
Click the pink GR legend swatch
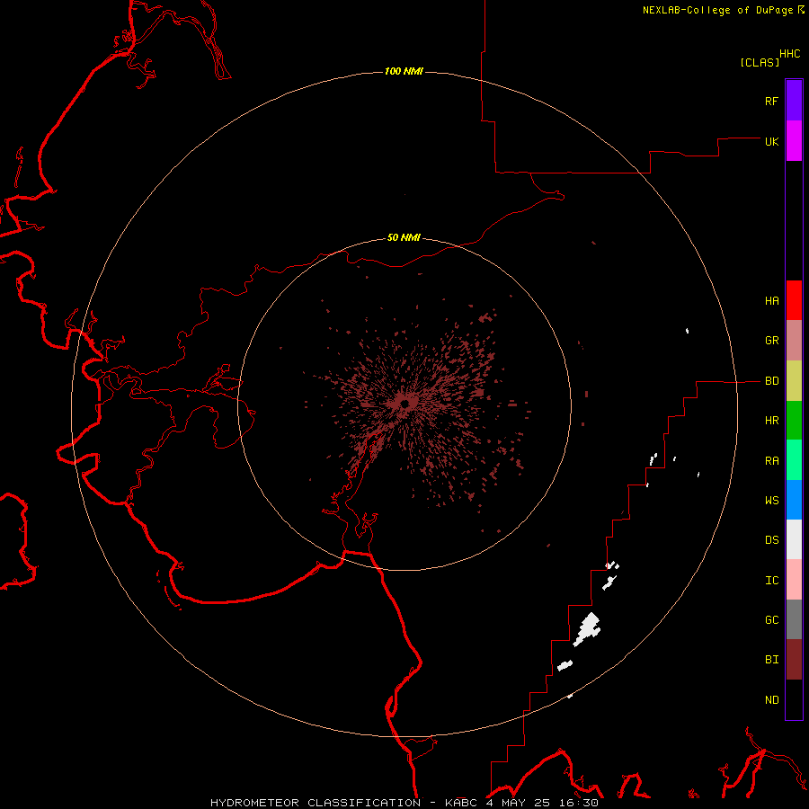(x=794, y=341)
